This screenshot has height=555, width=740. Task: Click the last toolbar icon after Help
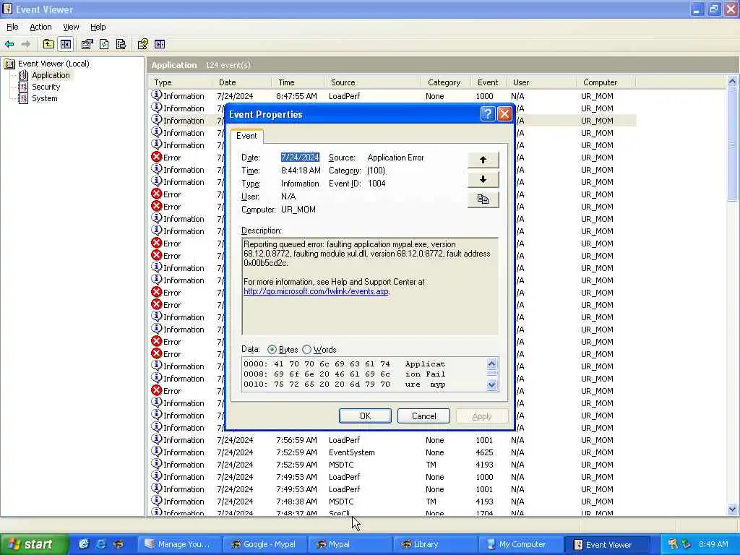160,44
